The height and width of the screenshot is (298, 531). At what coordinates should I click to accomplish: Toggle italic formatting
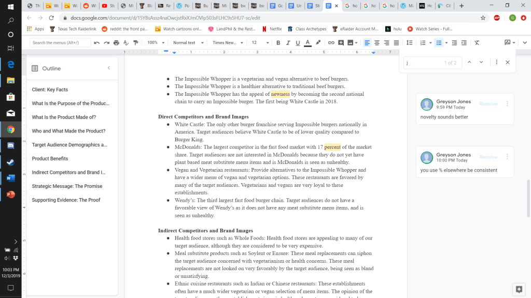[x=288, y=42]
